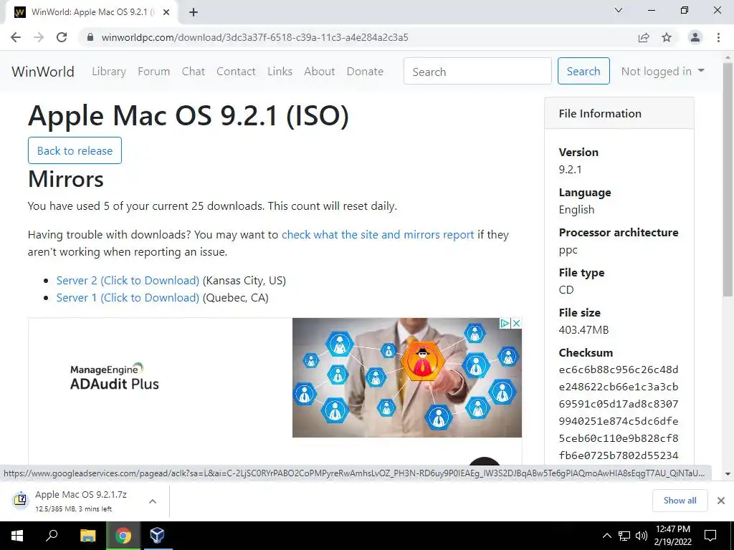
Task: Focus the site Search text field
Action: click(477, 71)
